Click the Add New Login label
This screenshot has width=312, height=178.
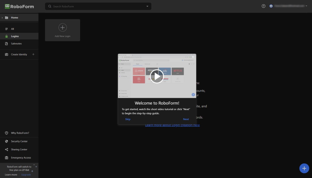pos(62,36)
